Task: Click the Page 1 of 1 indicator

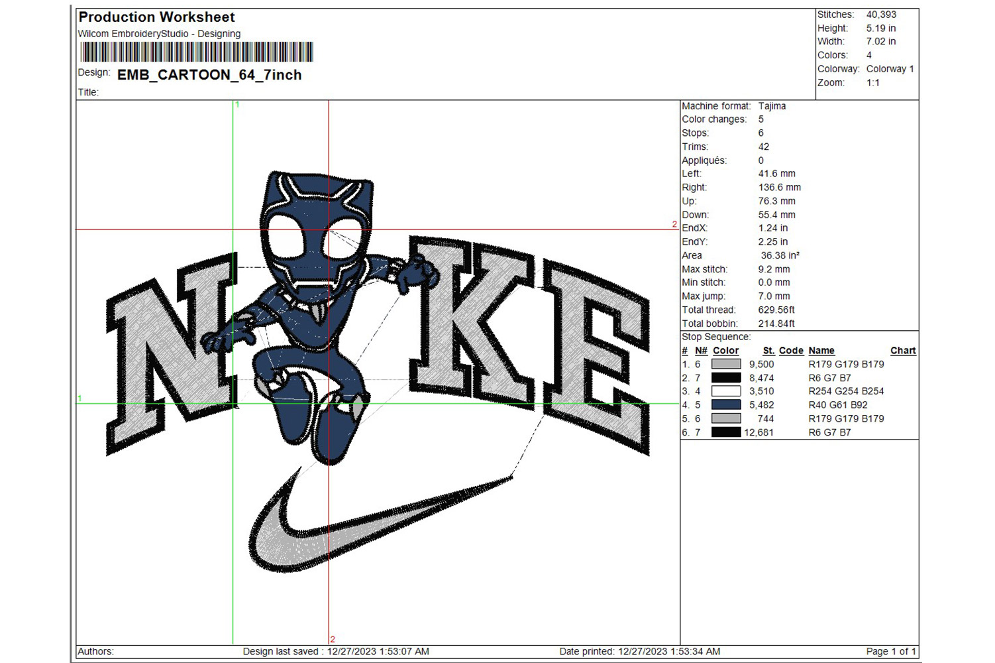Action: click(x=890, y=651)
